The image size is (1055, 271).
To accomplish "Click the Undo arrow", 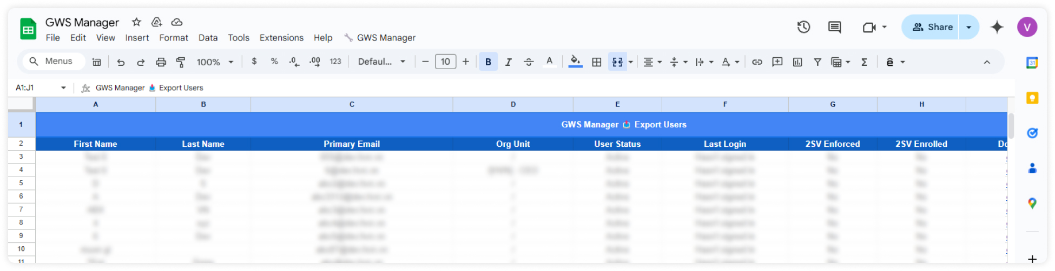I will (x=121, y=62).
